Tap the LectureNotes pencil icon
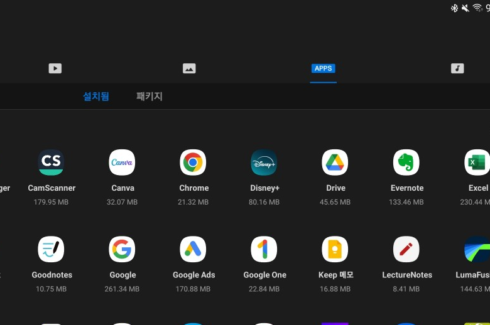 pyautogui.click(x=406, y=249)
